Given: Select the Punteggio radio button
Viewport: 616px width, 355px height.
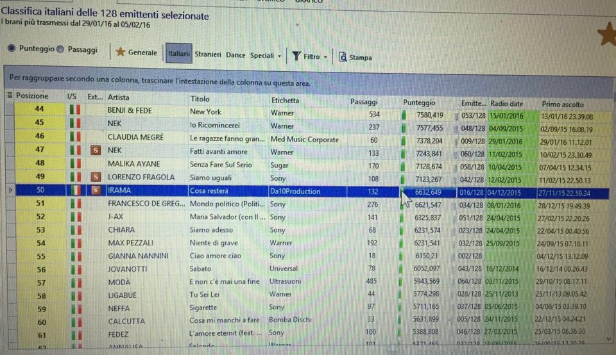Looking at the screenshot, I should 12,49.
